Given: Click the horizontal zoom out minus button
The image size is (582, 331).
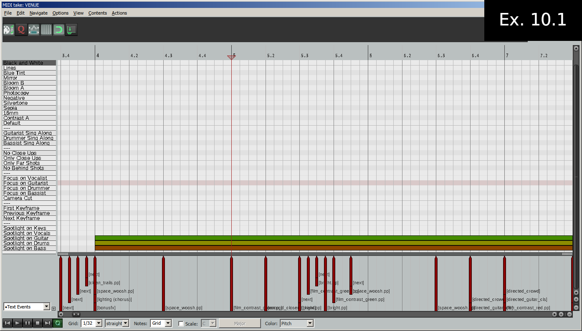Looking at the screenshot, I should (x=569, y=314).
